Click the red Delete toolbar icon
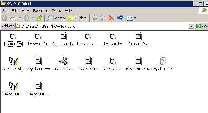208x113 pixels. tap(111, 18)
